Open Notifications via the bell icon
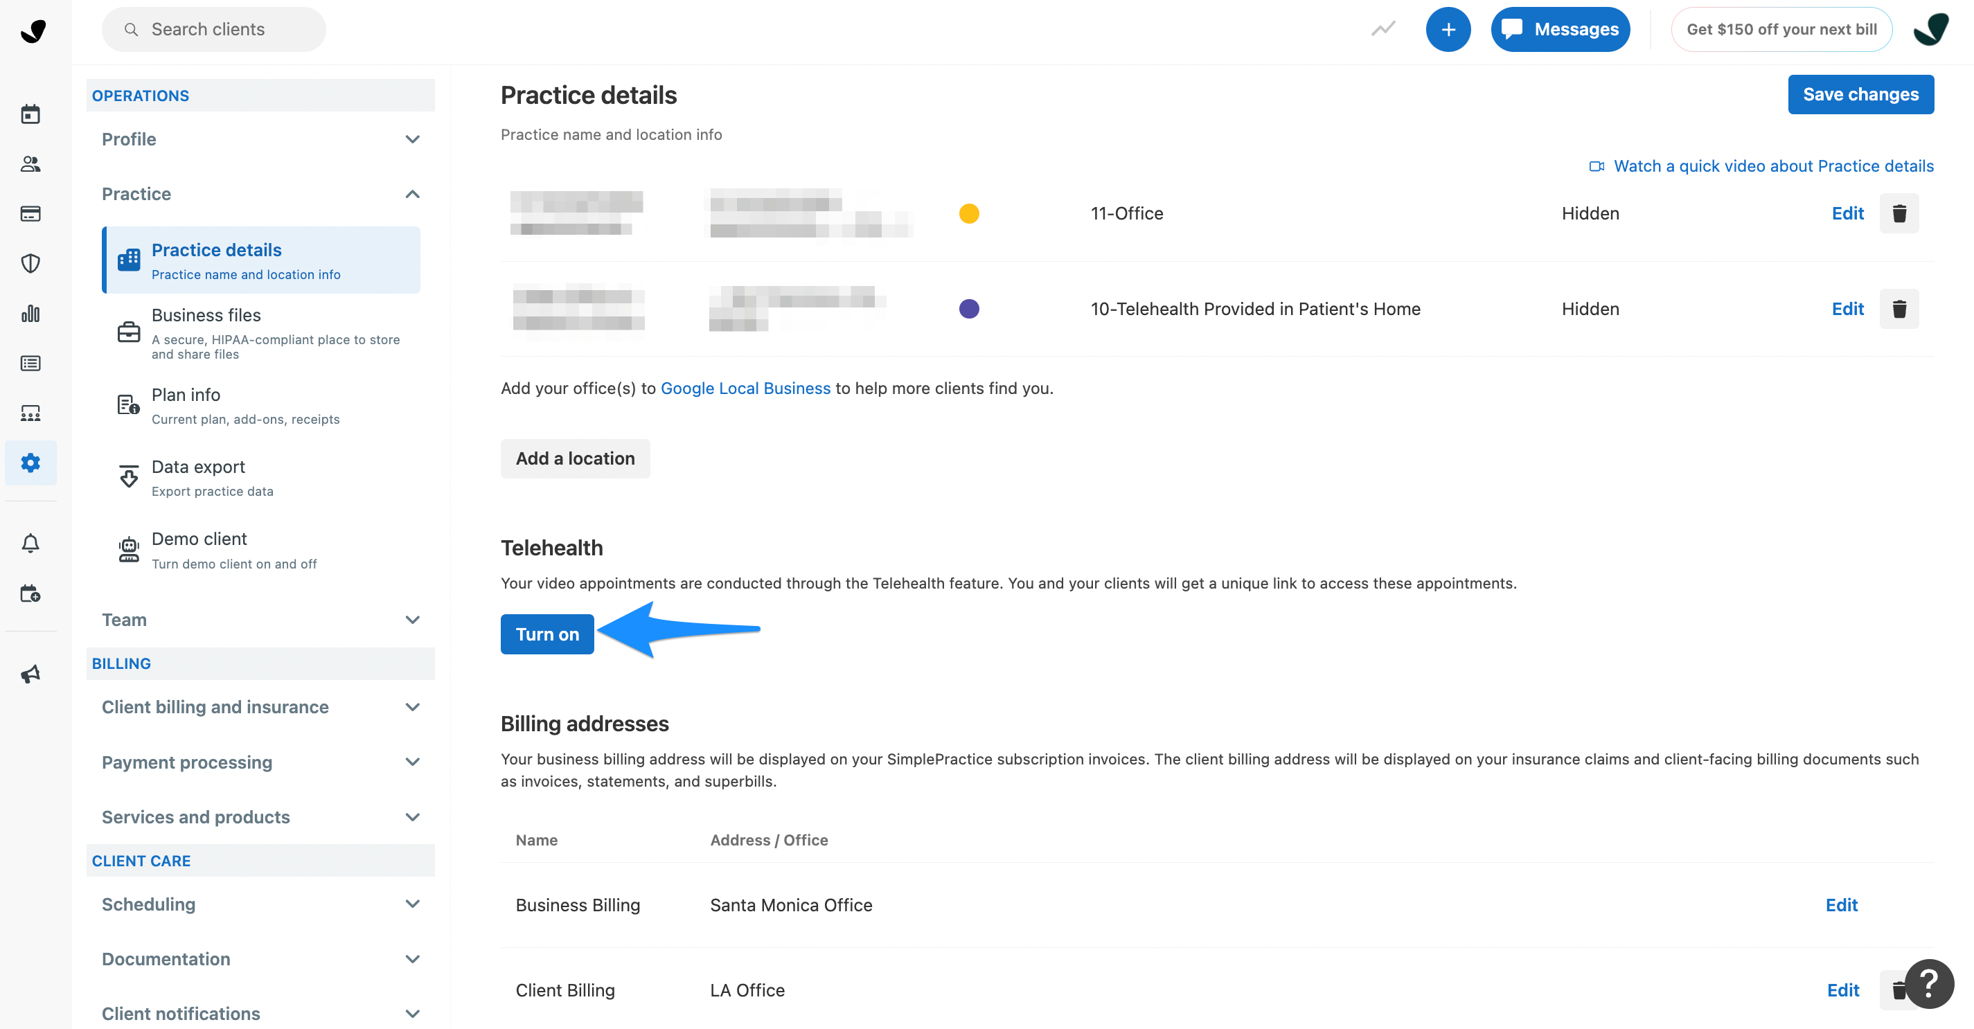Viewport: 1974px width, 1029px height. 30,543
